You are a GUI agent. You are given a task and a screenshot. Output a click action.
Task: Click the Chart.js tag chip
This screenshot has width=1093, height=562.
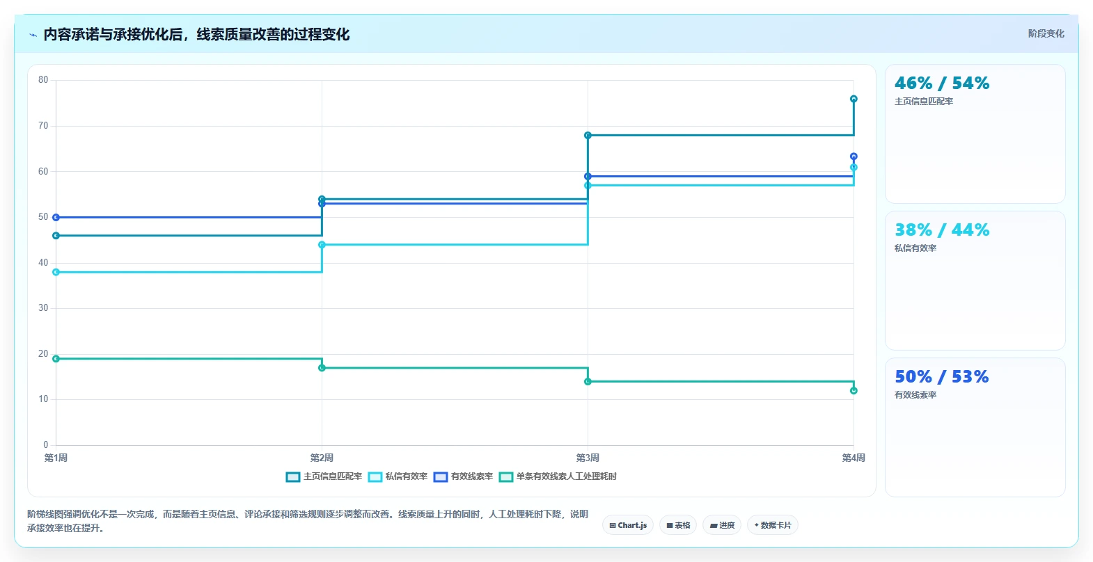click(628, 525)
